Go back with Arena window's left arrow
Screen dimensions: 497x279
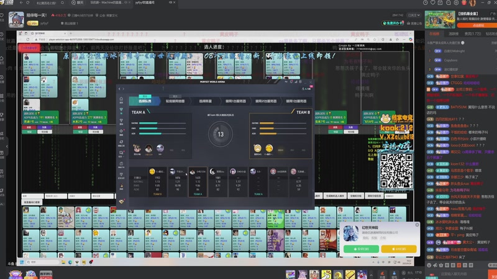[x=119, y=89]
